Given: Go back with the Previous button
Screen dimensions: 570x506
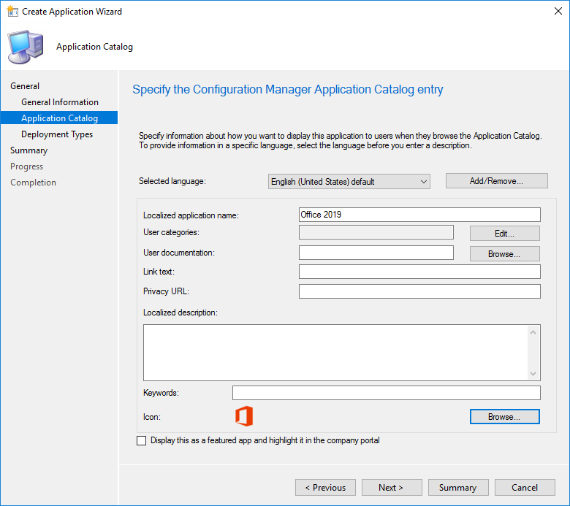Looking at the screenshot, I should [325, 488].
